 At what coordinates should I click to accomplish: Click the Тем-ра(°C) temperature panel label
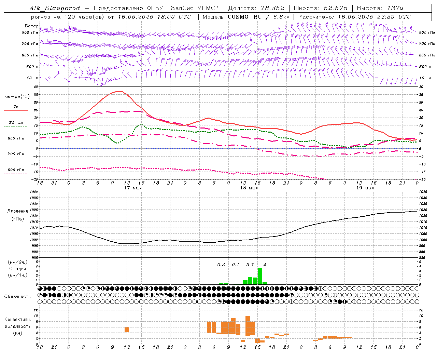[x=16, y=97]
